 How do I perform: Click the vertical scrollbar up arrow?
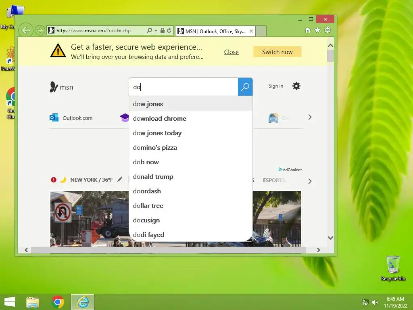(331, 45)
